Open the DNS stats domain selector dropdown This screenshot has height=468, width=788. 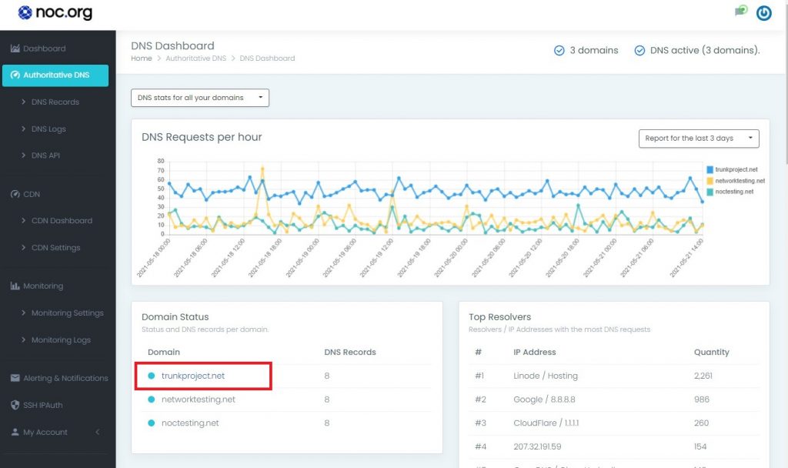coord(200,98)
